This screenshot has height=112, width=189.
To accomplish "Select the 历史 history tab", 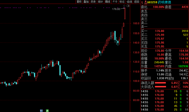I will [x=93, y=2].
